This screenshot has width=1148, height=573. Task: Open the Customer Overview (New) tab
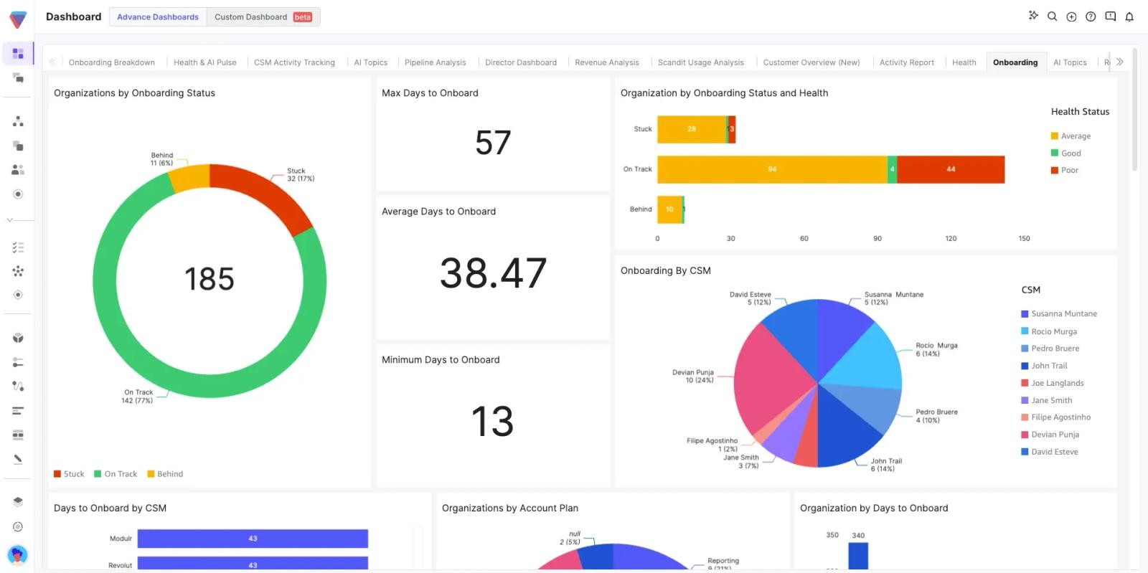(811, 62)
